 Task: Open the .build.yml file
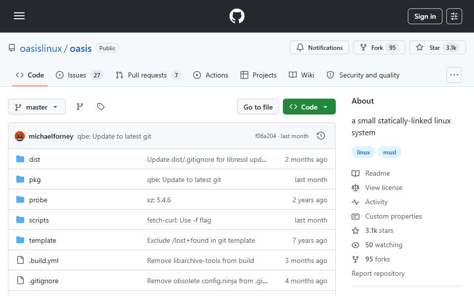coord(44,260)
